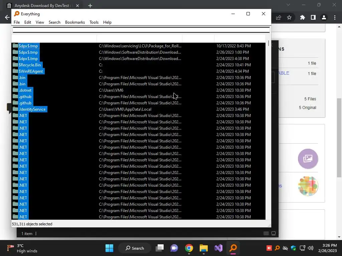This screenshot has width=342, height=256.
Task: Open Task View from the taskbar
Action: (x=160, y=248)
